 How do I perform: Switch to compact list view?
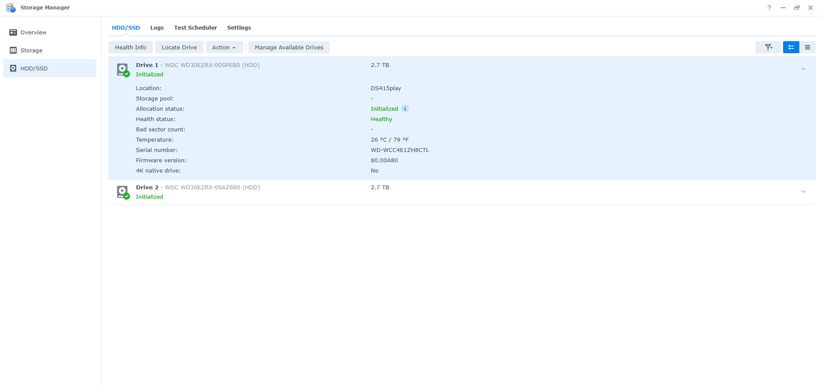pyautogui.click(x=808, y=47)
